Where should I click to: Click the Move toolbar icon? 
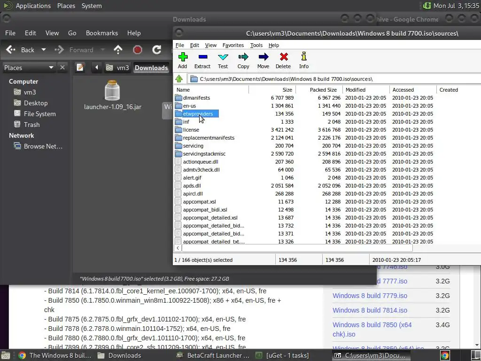point(263,61)
